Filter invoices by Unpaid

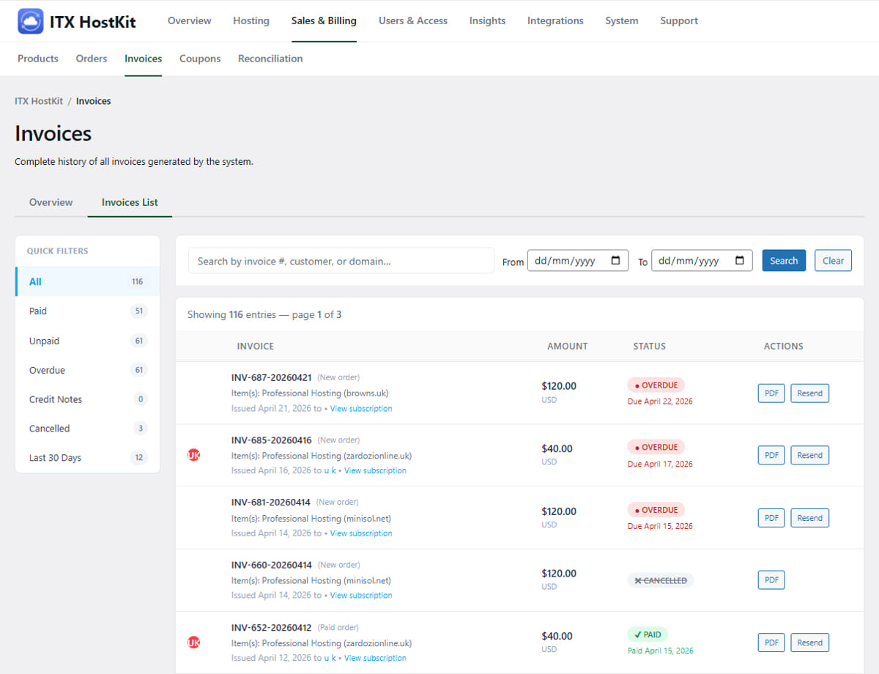88,341
